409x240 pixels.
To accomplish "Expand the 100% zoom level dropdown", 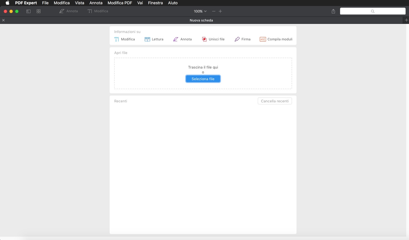I will pos(200,11).
